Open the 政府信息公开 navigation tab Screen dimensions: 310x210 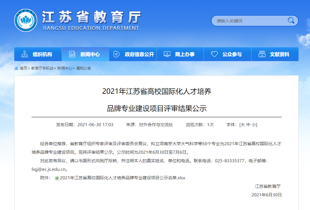pos(139,54)
